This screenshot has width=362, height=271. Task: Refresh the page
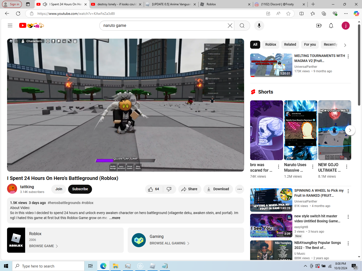click(x=18, y=14)
